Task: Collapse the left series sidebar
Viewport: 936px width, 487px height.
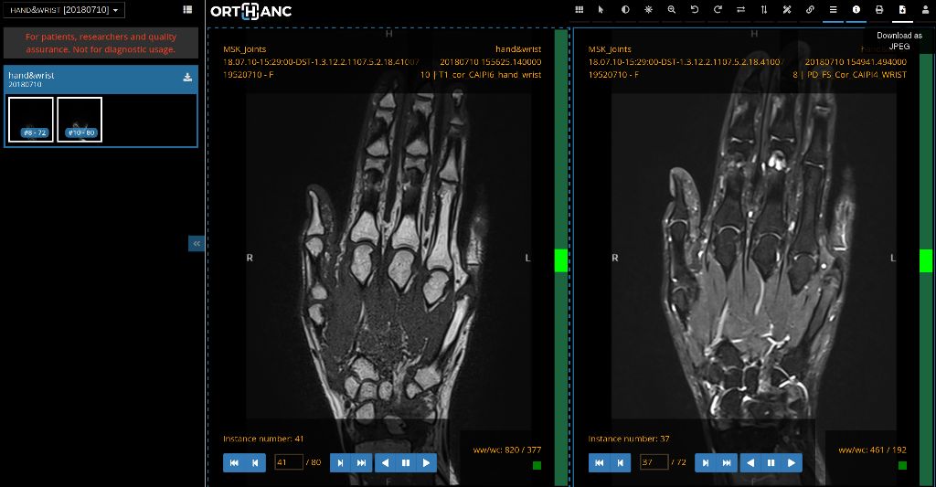Action: (197, 243)
